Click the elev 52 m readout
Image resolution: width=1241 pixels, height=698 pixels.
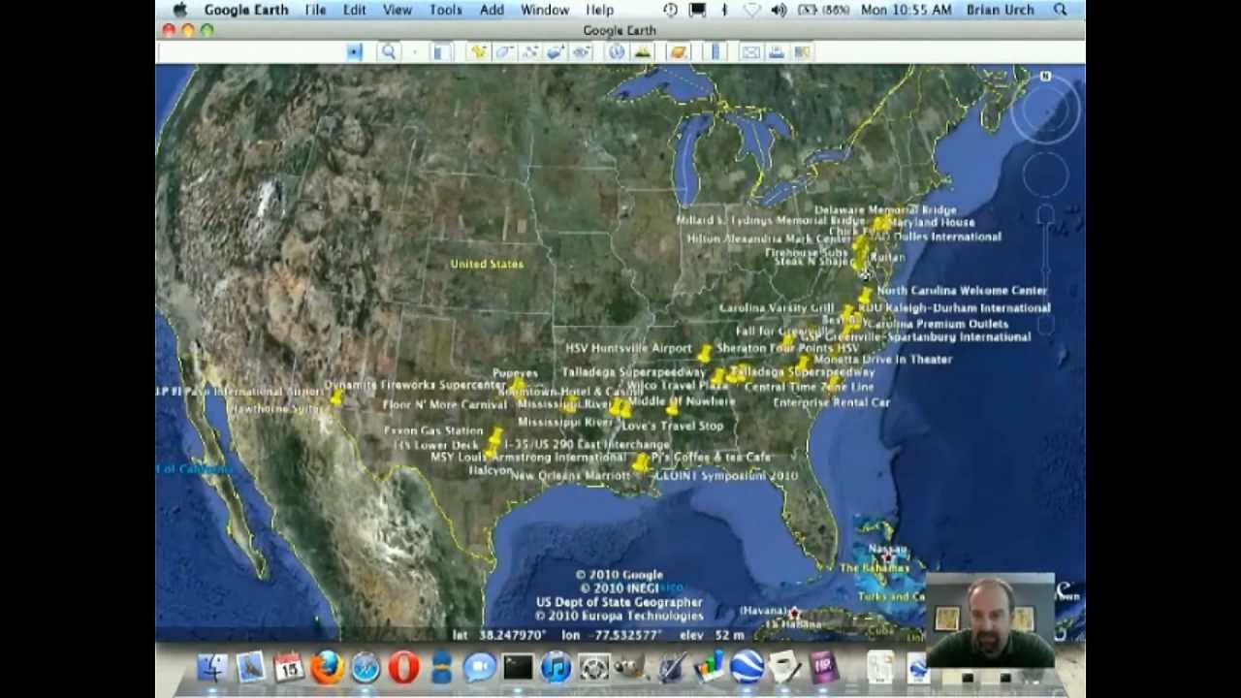coord(713,635)
